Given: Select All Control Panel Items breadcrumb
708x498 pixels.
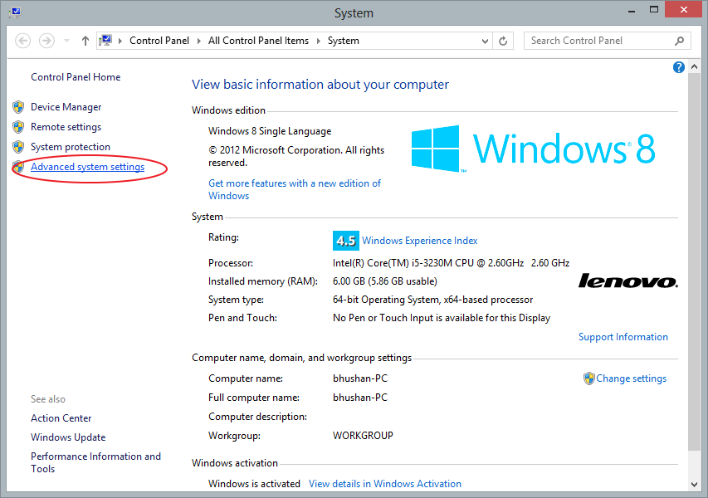Looking at the screenshot, I should point(258,41).
